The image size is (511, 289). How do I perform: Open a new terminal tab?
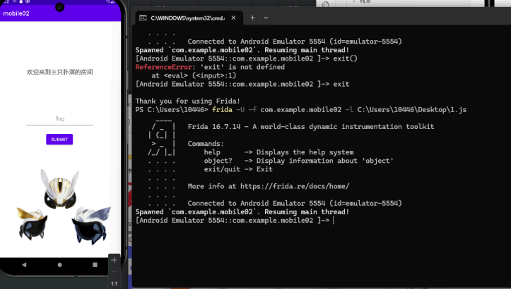coord(252,17)
